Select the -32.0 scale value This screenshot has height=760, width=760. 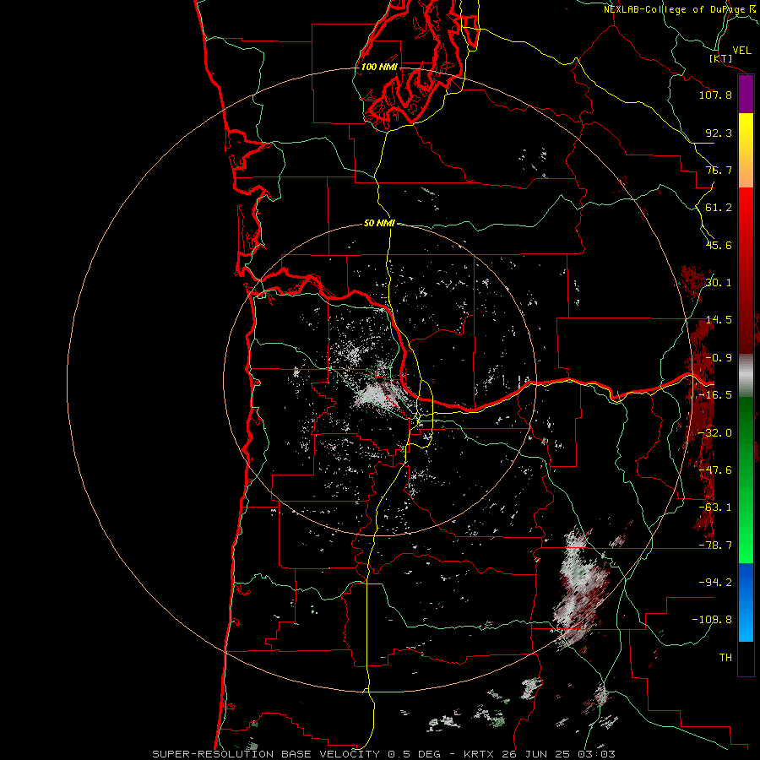coord(715,433)
